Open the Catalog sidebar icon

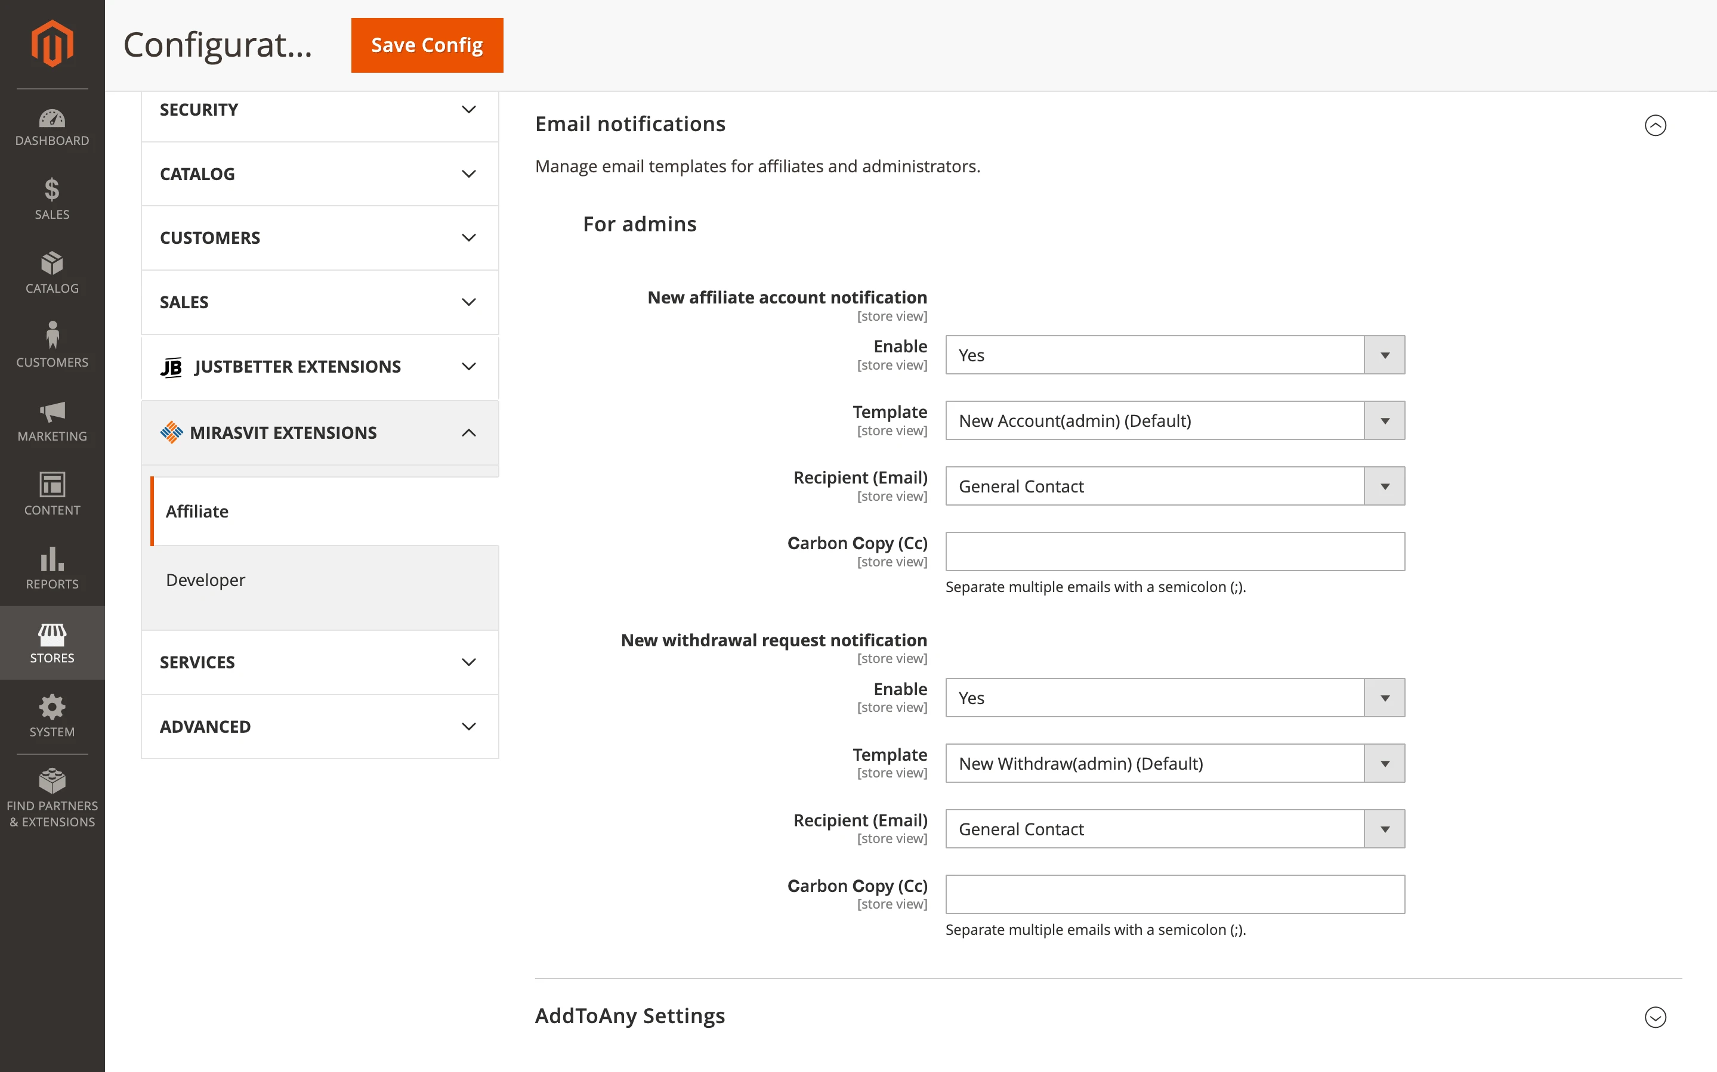point(52,273)
